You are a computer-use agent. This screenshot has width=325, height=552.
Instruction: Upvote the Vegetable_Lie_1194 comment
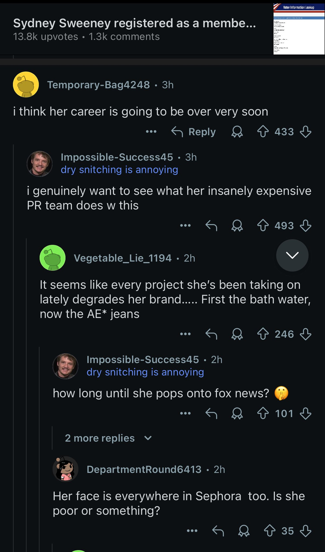tap(263, 334)
